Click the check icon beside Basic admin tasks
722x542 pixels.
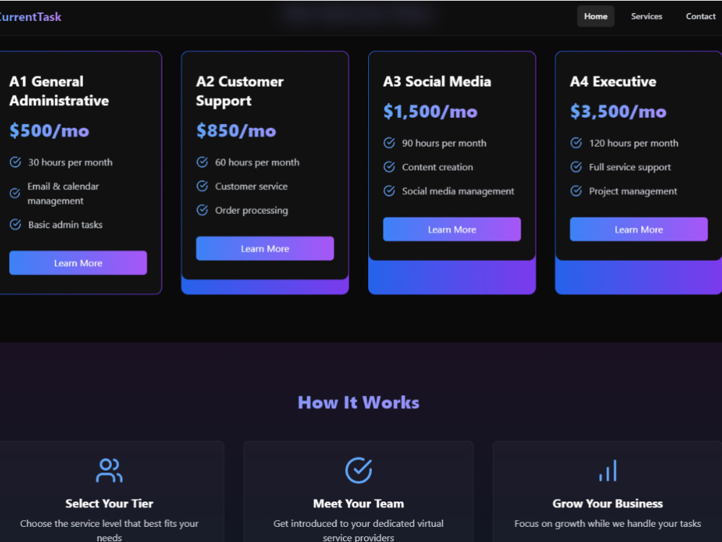(x=15, y=225)
